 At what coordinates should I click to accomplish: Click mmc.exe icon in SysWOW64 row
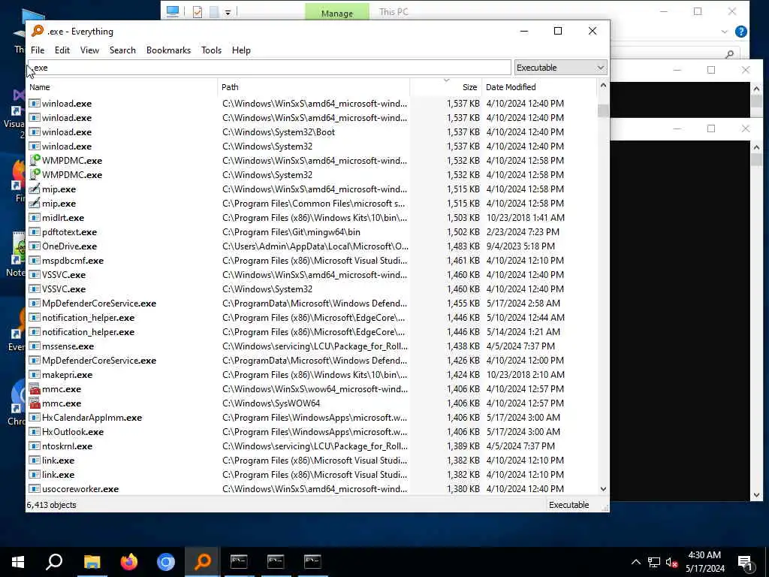pyautogui.click(x=35, y=403)
